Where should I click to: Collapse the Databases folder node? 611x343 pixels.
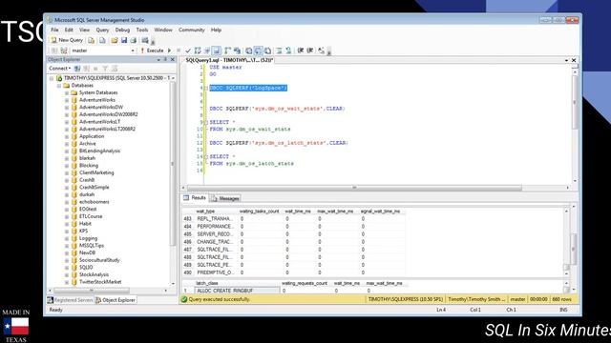pyautogui.click(x=59, y=86)
